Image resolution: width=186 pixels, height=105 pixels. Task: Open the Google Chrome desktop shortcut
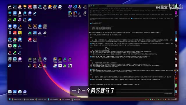coord(15,40)
